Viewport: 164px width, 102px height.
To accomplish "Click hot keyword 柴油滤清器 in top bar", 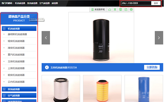I will pyautogui.click(x=32, y=3).
